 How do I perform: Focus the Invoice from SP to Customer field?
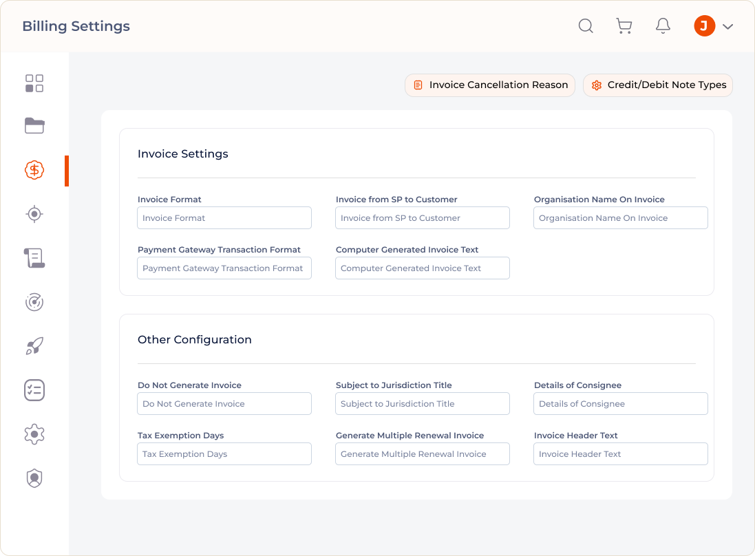coord(423,218)
